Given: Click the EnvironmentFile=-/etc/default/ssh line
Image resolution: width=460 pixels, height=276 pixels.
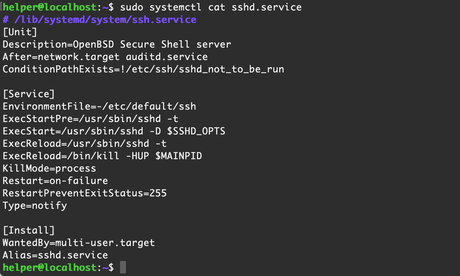Looking at the screenshot, I should coord(99,106).
